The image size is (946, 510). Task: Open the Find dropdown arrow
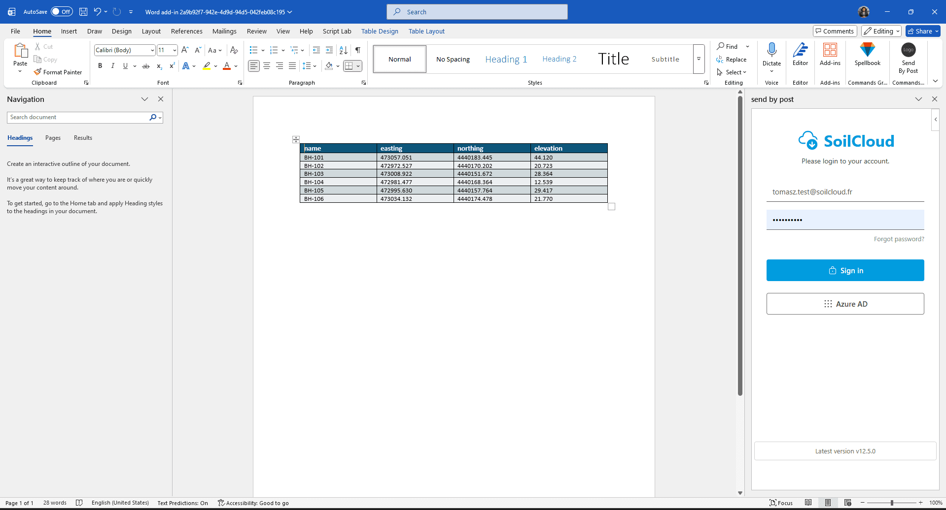pyautogui.click(x=747, y=46)
